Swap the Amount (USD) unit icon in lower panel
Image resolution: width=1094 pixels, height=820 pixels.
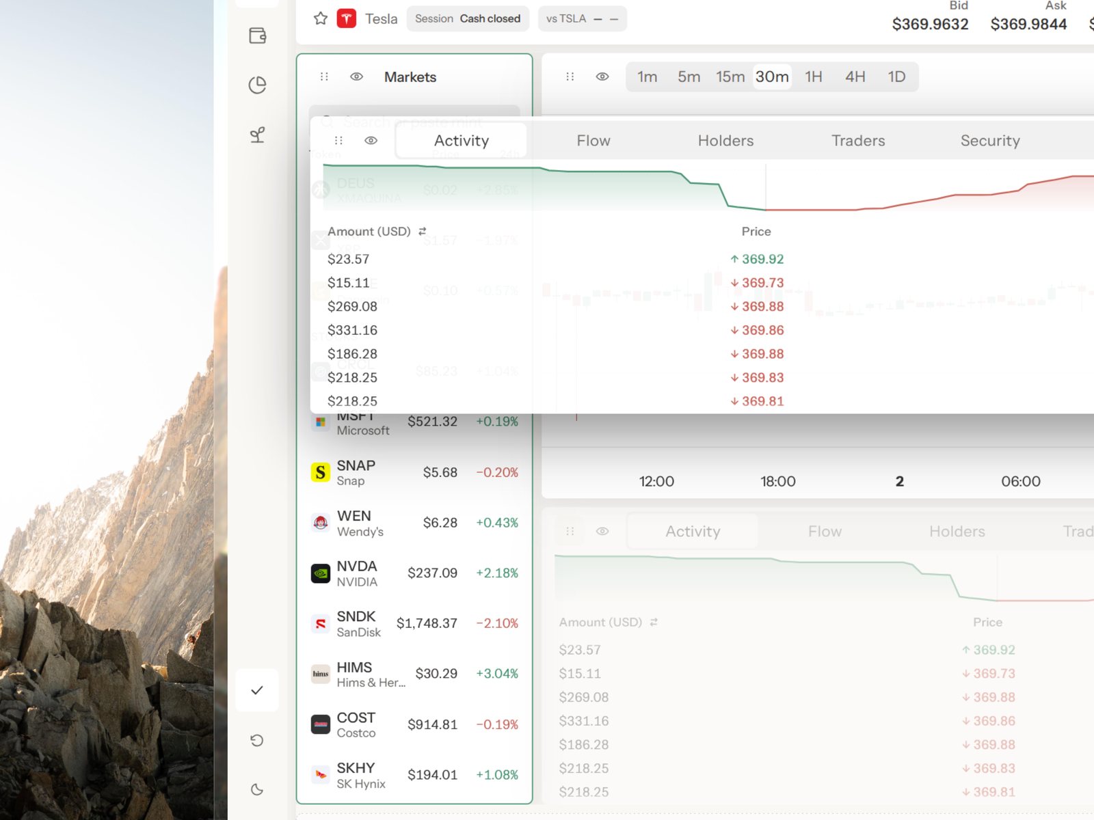click(x=654, y=622)
